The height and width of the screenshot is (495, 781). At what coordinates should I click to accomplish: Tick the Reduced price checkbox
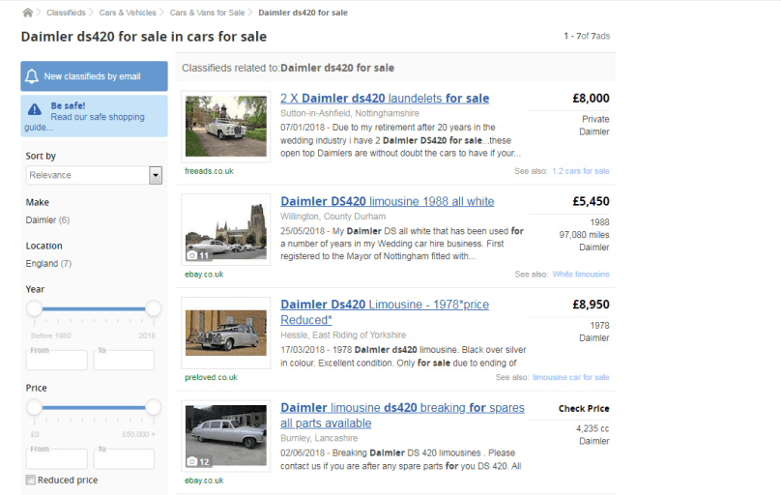pyautogui.click(x=31, y=480)
